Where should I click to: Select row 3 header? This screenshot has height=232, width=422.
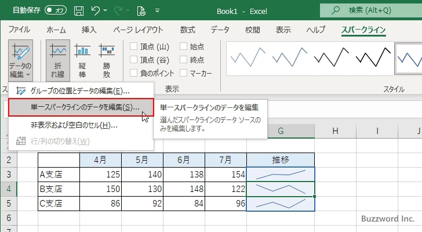coord(9,175)
